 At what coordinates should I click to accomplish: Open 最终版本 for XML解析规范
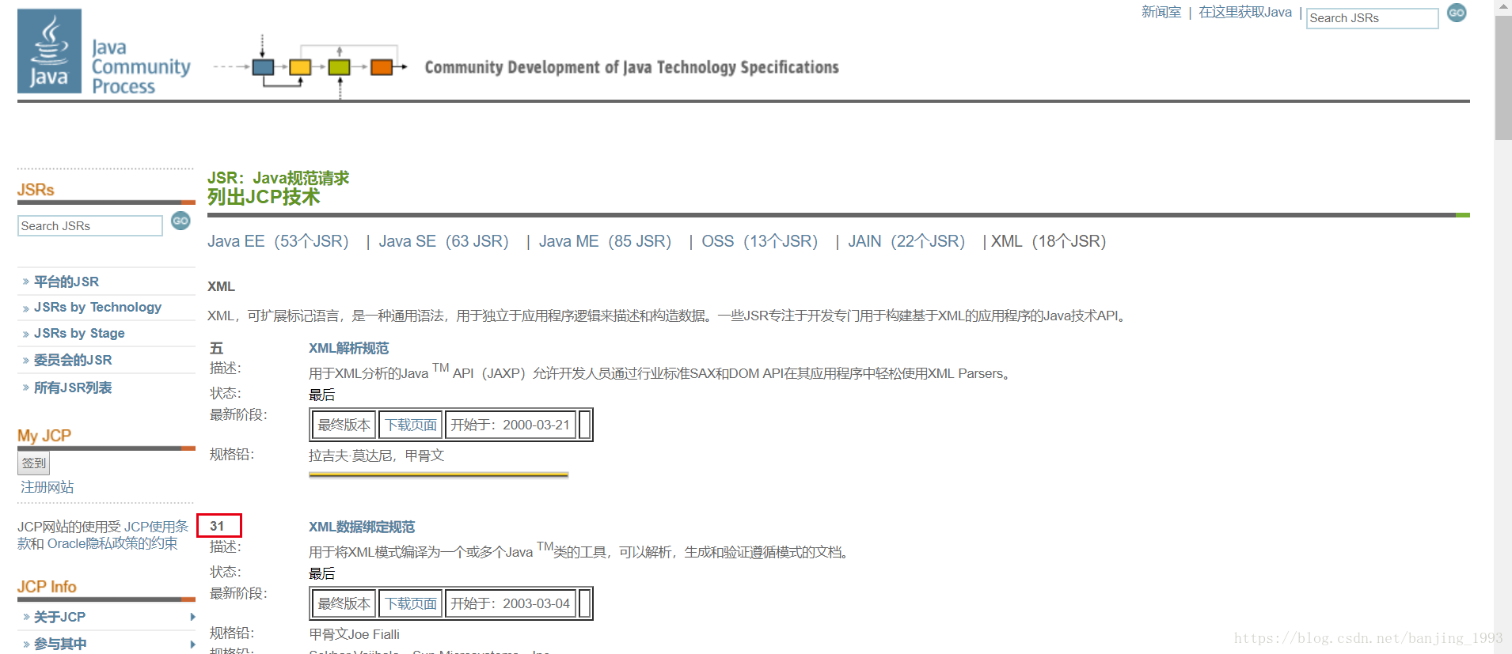click(x=344, y=425)
